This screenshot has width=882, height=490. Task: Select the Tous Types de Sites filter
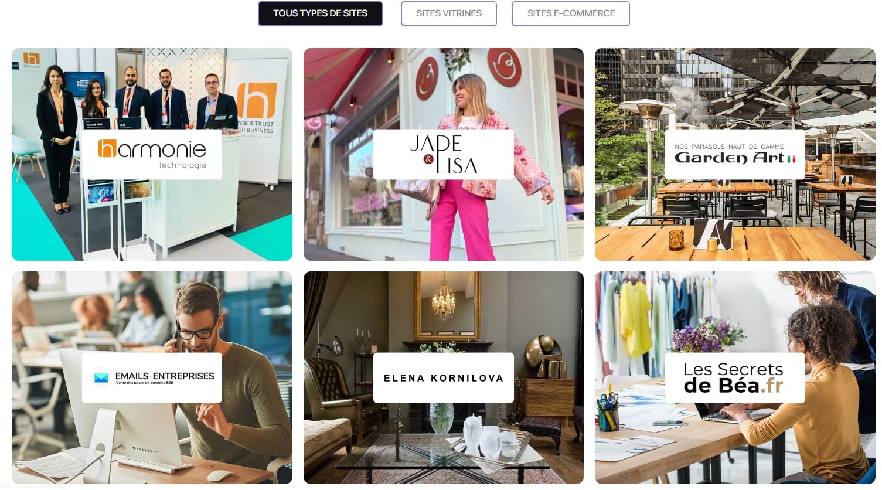tap(320, 13)
